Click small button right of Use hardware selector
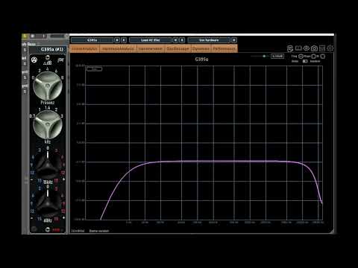Viewport: 358px width, 268px height. coord(234,40)
